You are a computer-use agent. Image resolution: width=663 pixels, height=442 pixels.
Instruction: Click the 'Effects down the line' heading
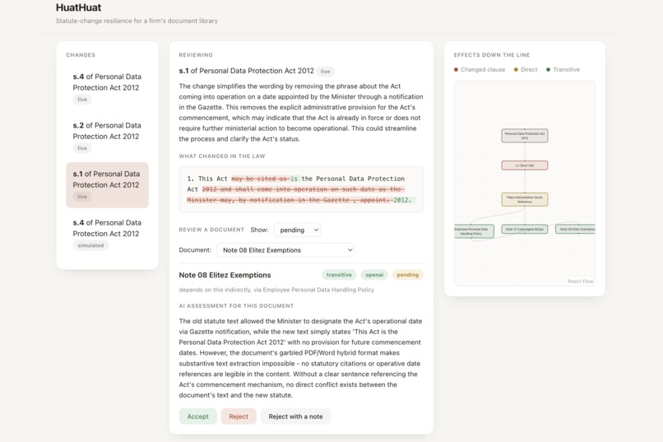click(492, 55)
